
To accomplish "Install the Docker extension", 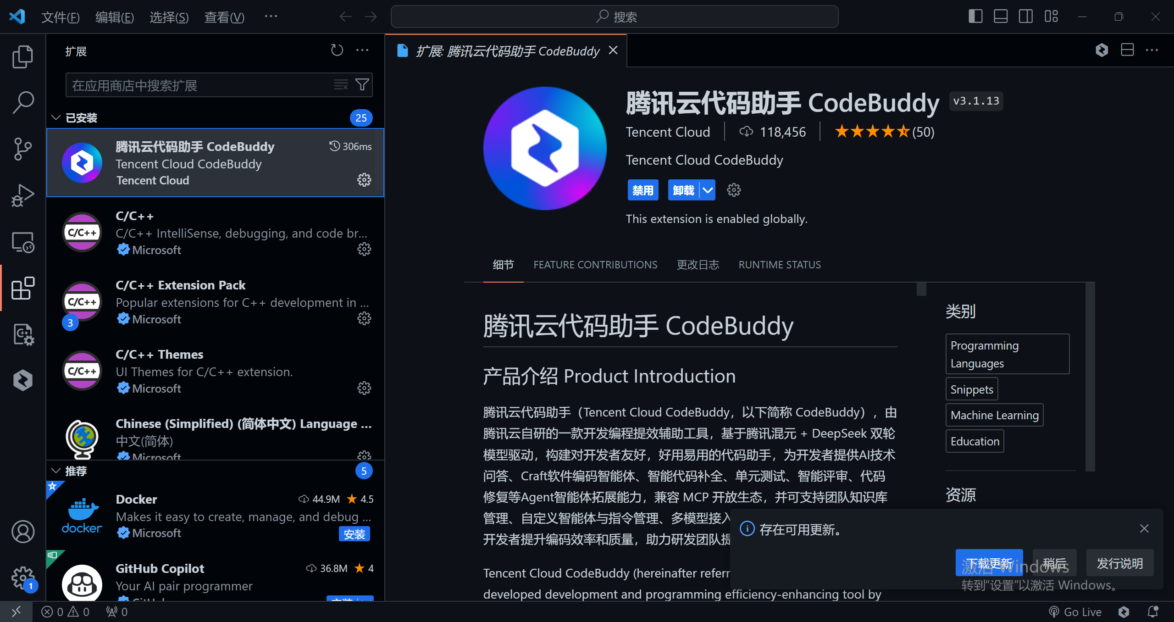I will point(354,534).
